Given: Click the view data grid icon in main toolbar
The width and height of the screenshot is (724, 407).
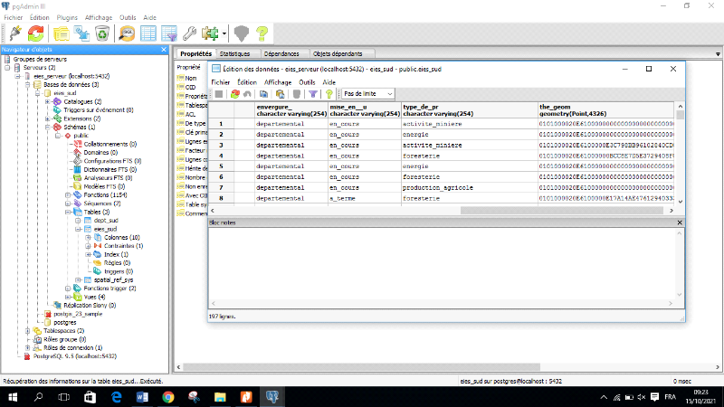Looking at the screenshot, I should [149, 33].
